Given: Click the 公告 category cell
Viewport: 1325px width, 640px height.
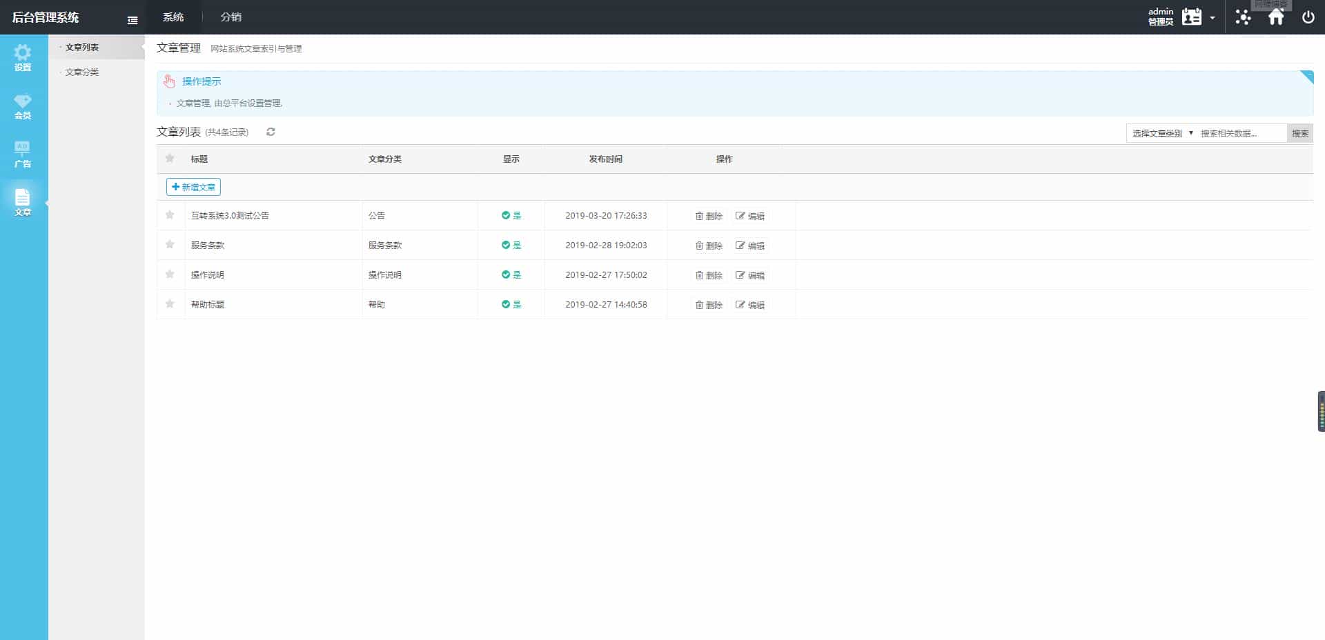Looking at the screenshot, I should click(377, 216).
